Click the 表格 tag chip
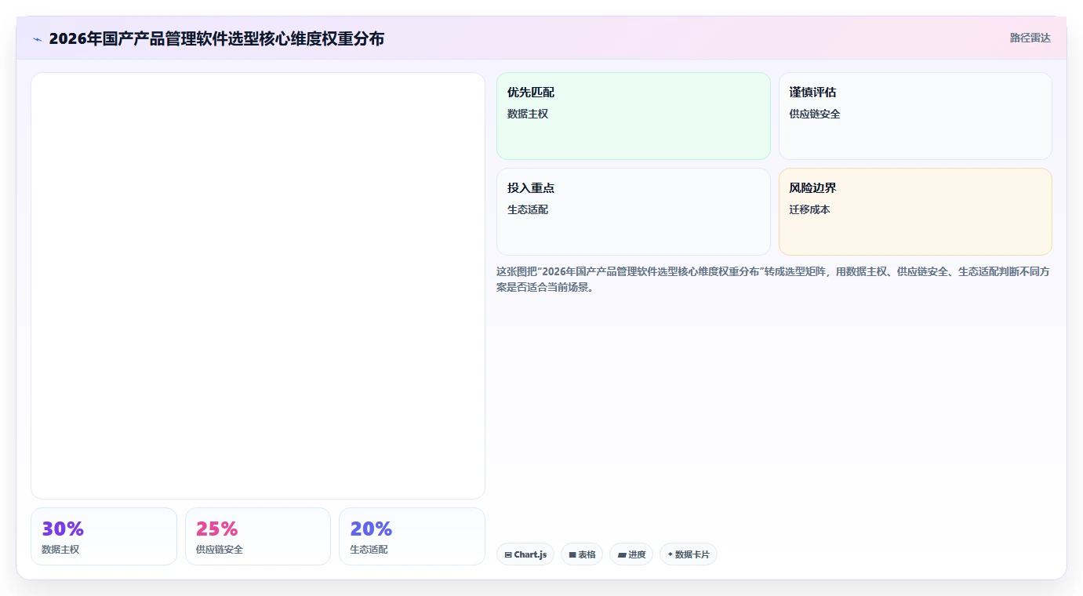The height and width of the screenshot is (596, 1083). [582, 554]
